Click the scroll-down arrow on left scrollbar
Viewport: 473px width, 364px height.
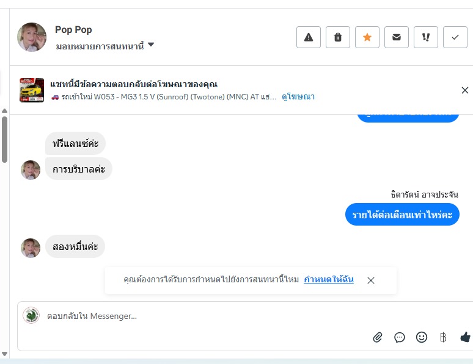click(4, 354)
